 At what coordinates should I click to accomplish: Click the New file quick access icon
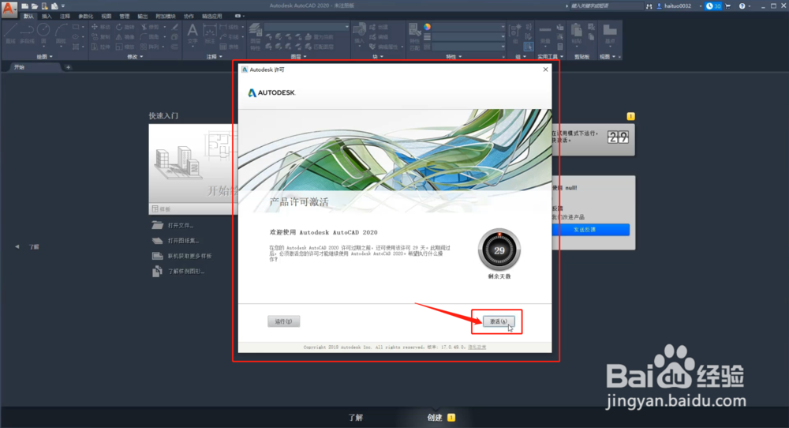tap(24, 6)
